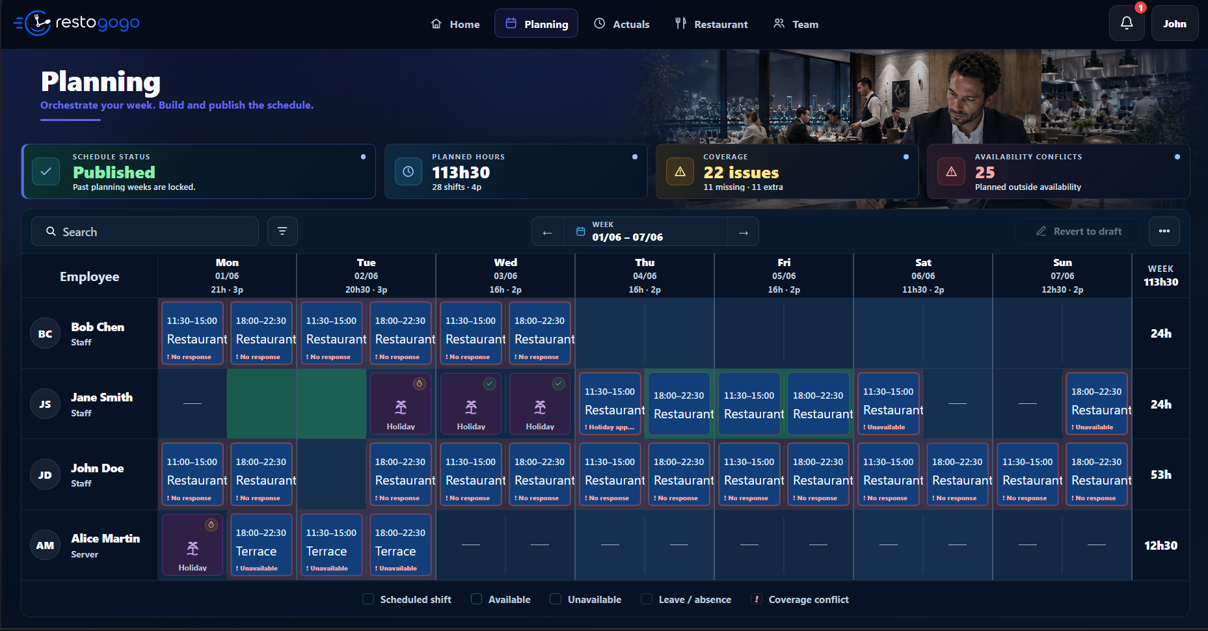Open Alice Martin's Tuesday 11:30–15:00 Terrace shift
The height and width of the screenshot is (631, 1208).
pyautogui.click(x=332, y=545)
